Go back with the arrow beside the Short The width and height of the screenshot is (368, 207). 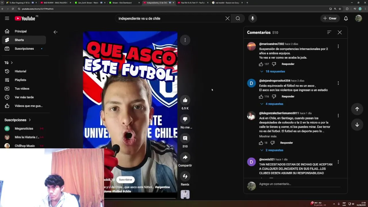55,32
